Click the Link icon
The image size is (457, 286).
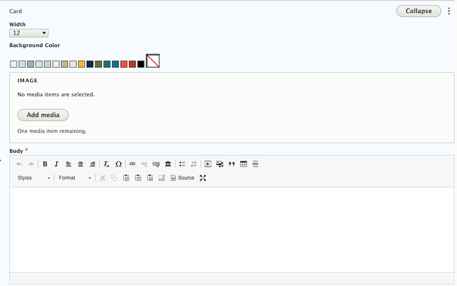click(x=133, y=164)
